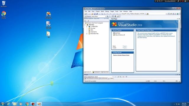Open the Edit menu
This screenshot has height=106, width=189.
click(x=89, y=11)
